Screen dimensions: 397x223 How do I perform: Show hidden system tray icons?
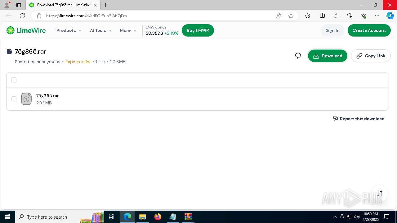334,217
